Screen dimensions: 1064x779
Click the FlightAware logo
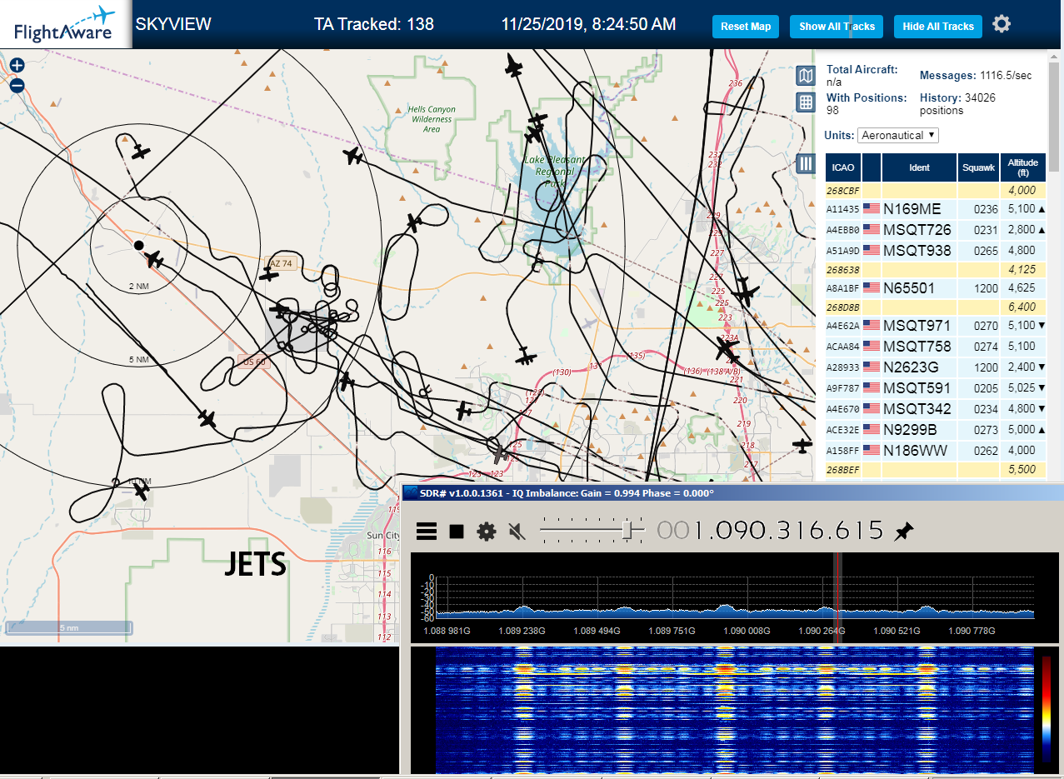pyautogui.click(x=64, y=25)
